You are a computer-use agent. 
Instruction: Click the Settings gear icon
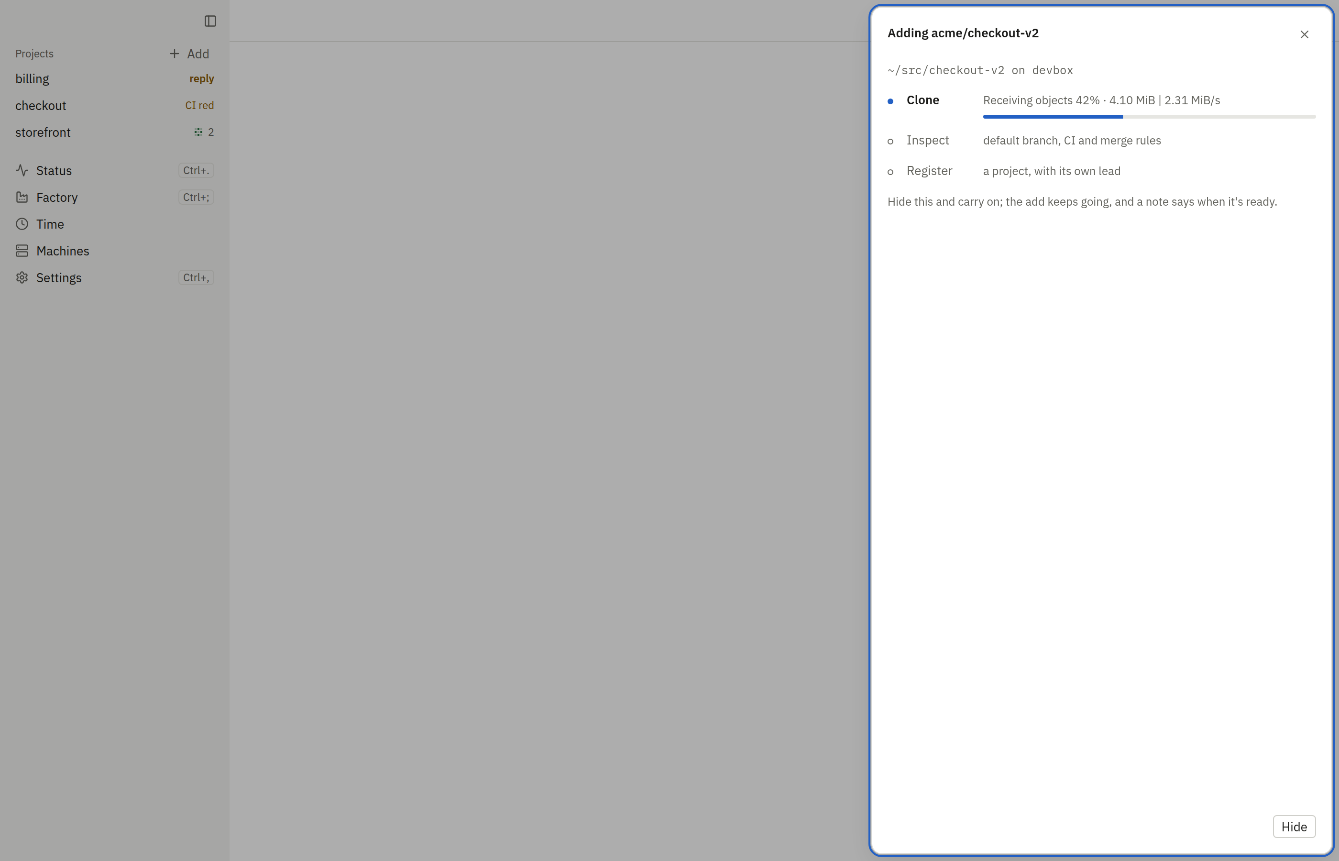[x=22, y=278]
